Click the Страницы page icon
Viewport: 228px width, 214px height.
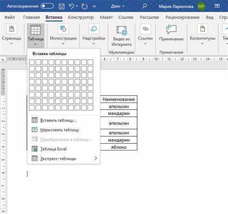12,29
